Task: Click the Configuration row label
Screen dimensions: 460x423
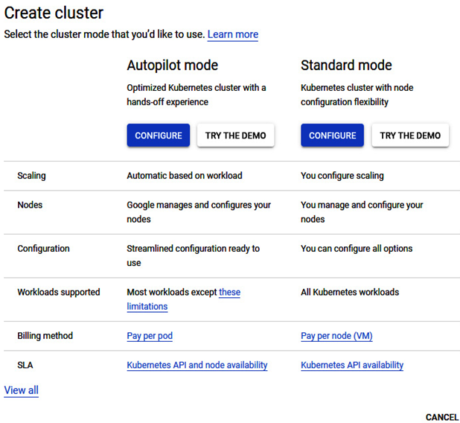Action: coord(43,249)
